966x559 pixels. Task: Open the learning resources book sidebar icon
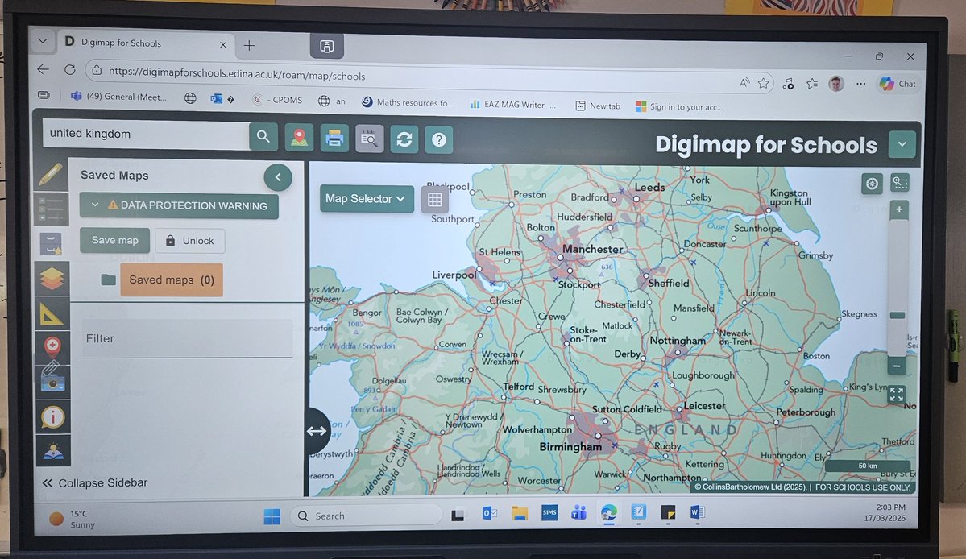click(x=54, y=451)
